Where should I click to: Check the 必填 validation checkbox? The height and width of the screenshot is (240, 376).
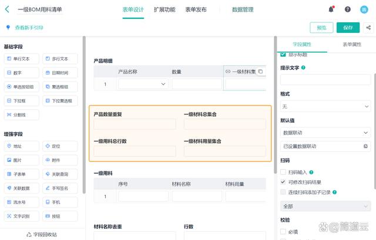[283, 232]
